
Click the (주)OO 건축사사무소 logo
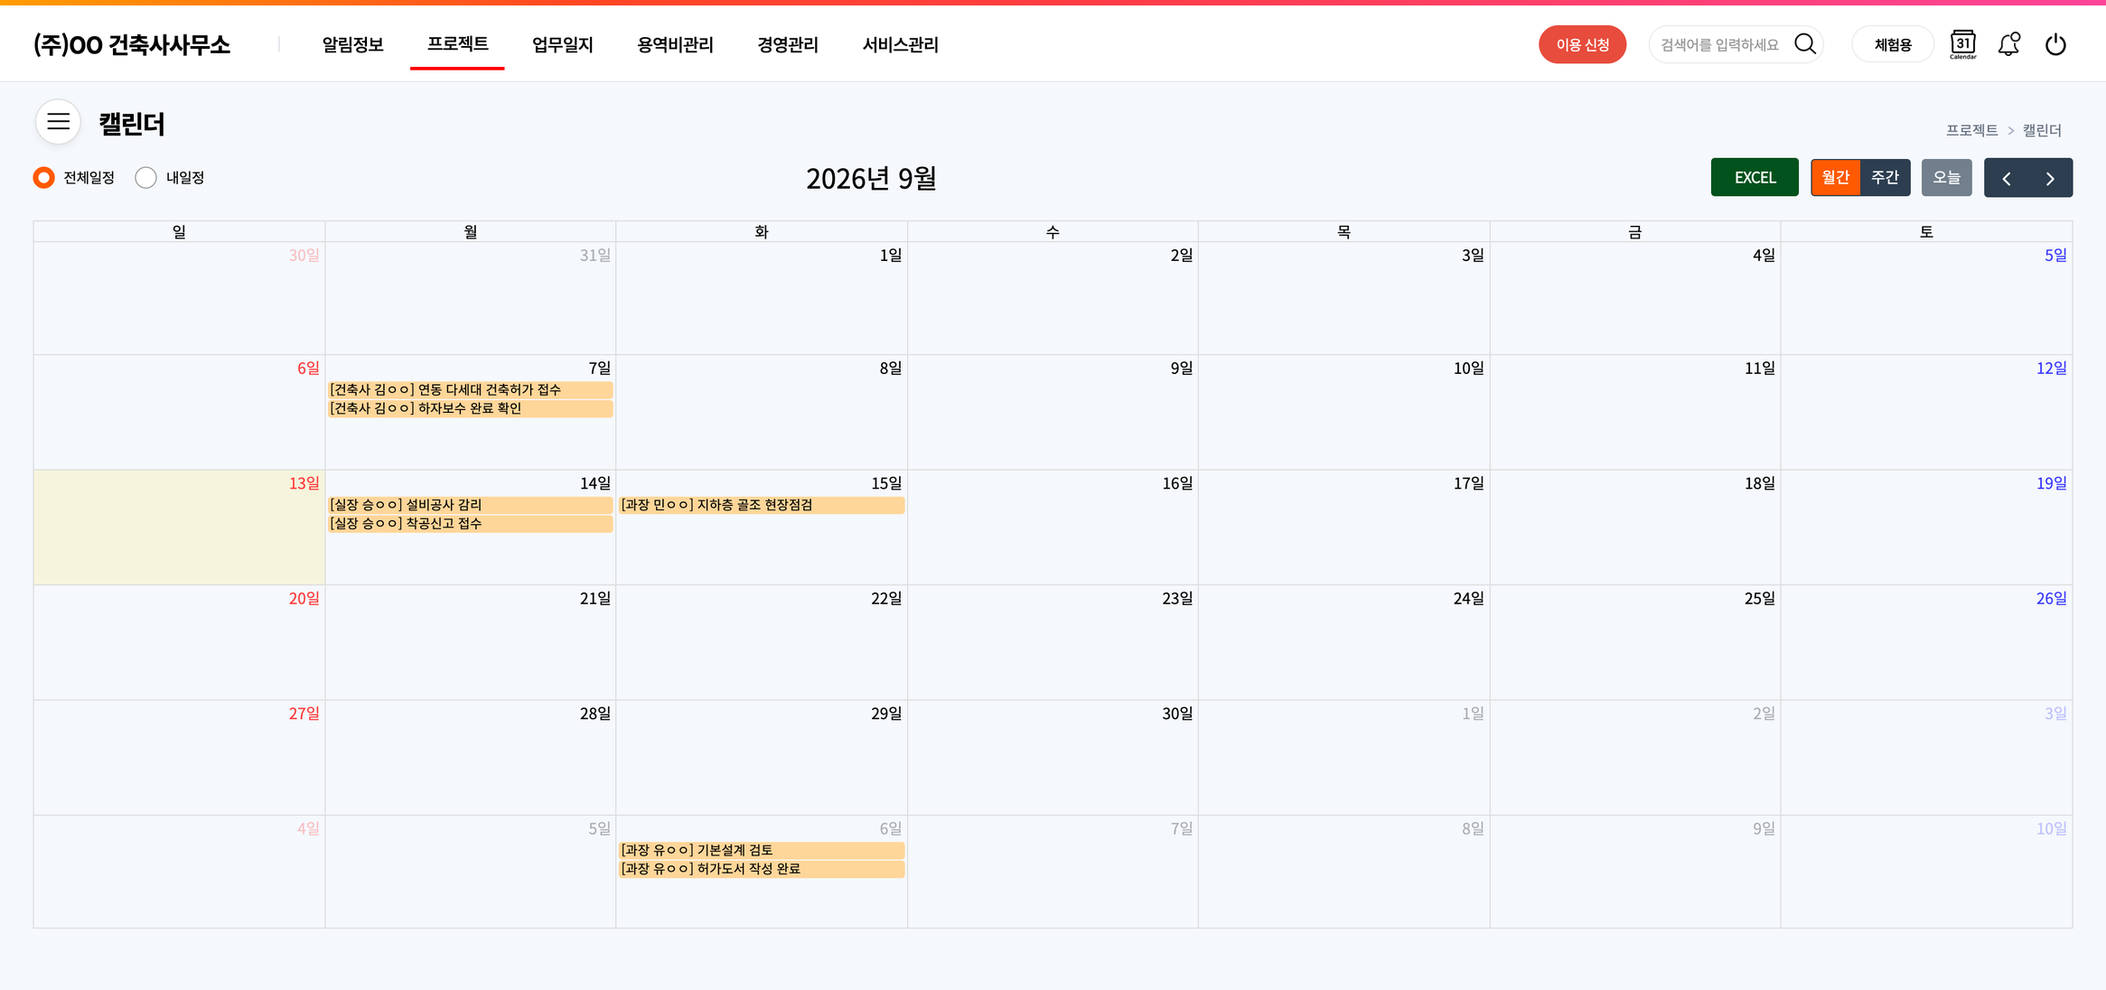pos(132,44)
